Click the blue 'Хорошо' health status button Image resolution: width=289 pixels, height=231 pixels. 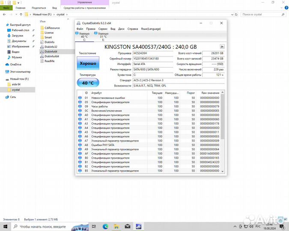pos(88,63)
